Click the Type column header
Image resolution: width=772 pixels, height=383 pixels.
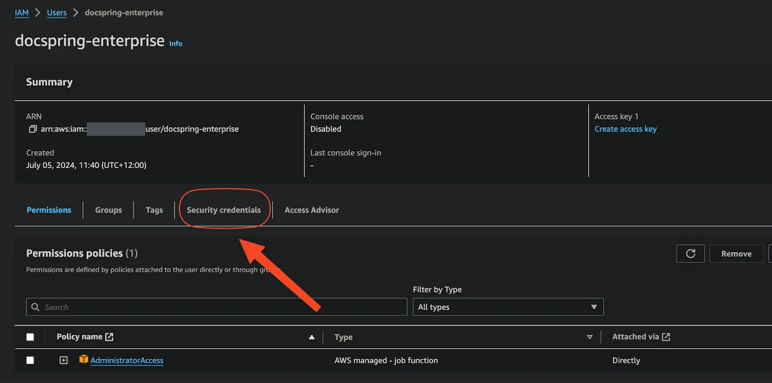(344, 337)
